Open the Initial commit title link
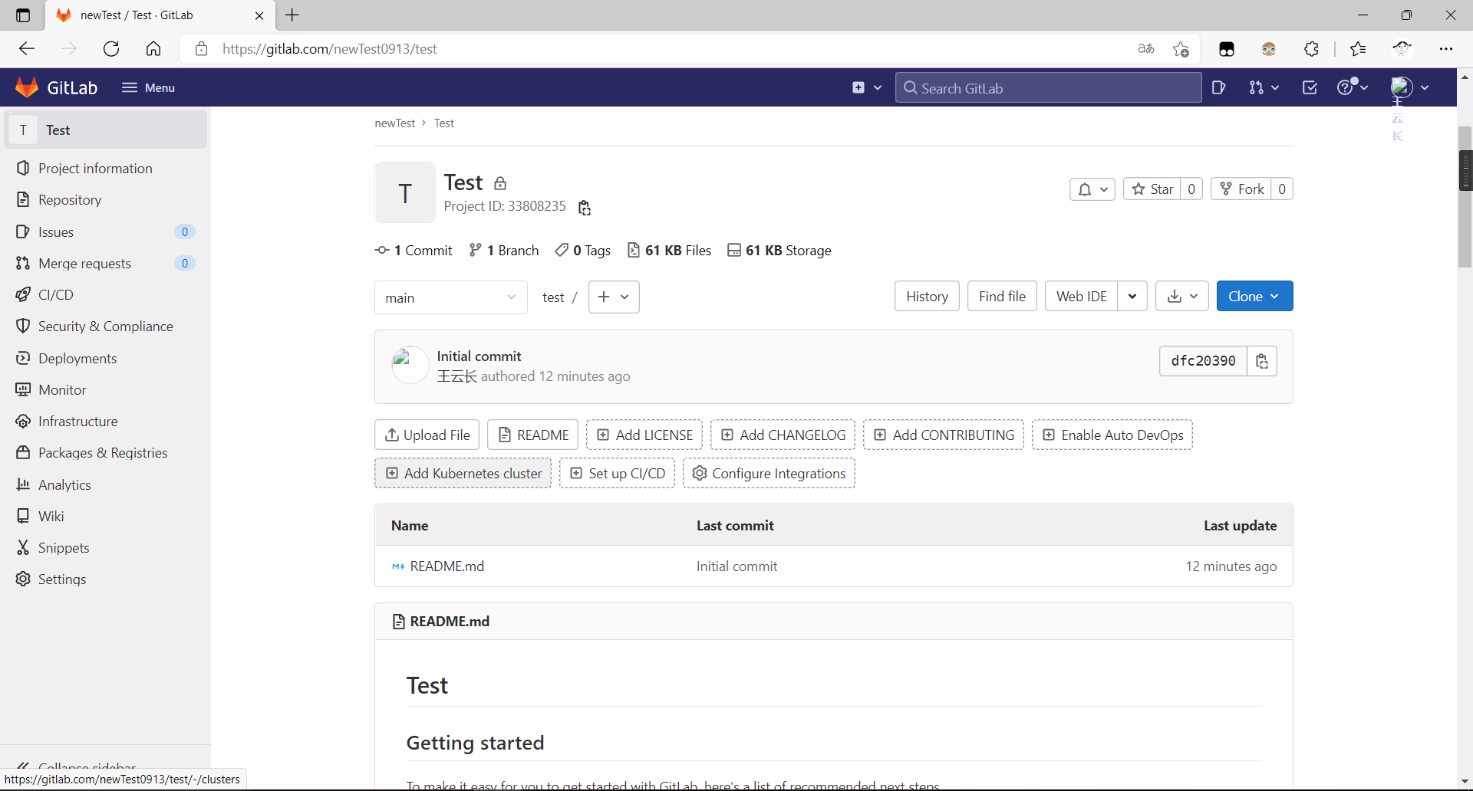This screenshot has height=791, width=1473. pos(479,356)
